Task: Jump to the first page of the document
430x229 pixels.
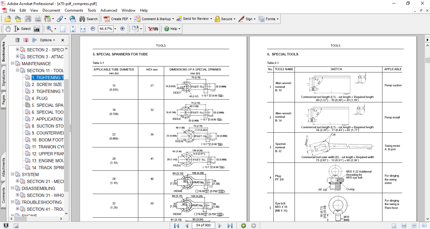Action: [x=176, y=226]
